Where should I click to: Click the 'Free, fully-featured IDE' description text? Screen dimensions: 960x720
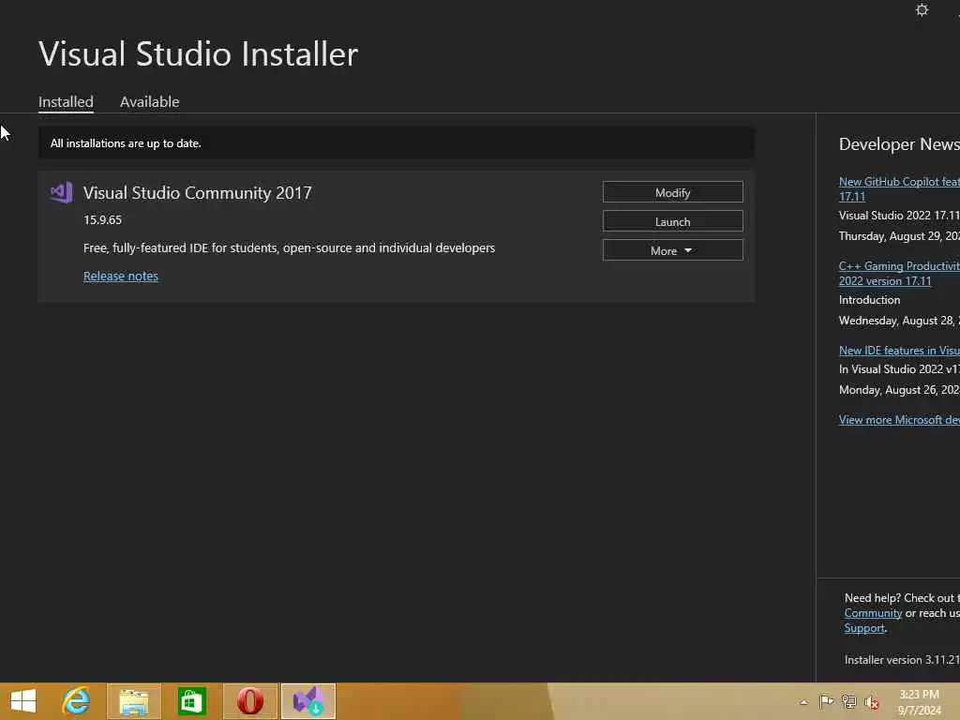(289, 247)
